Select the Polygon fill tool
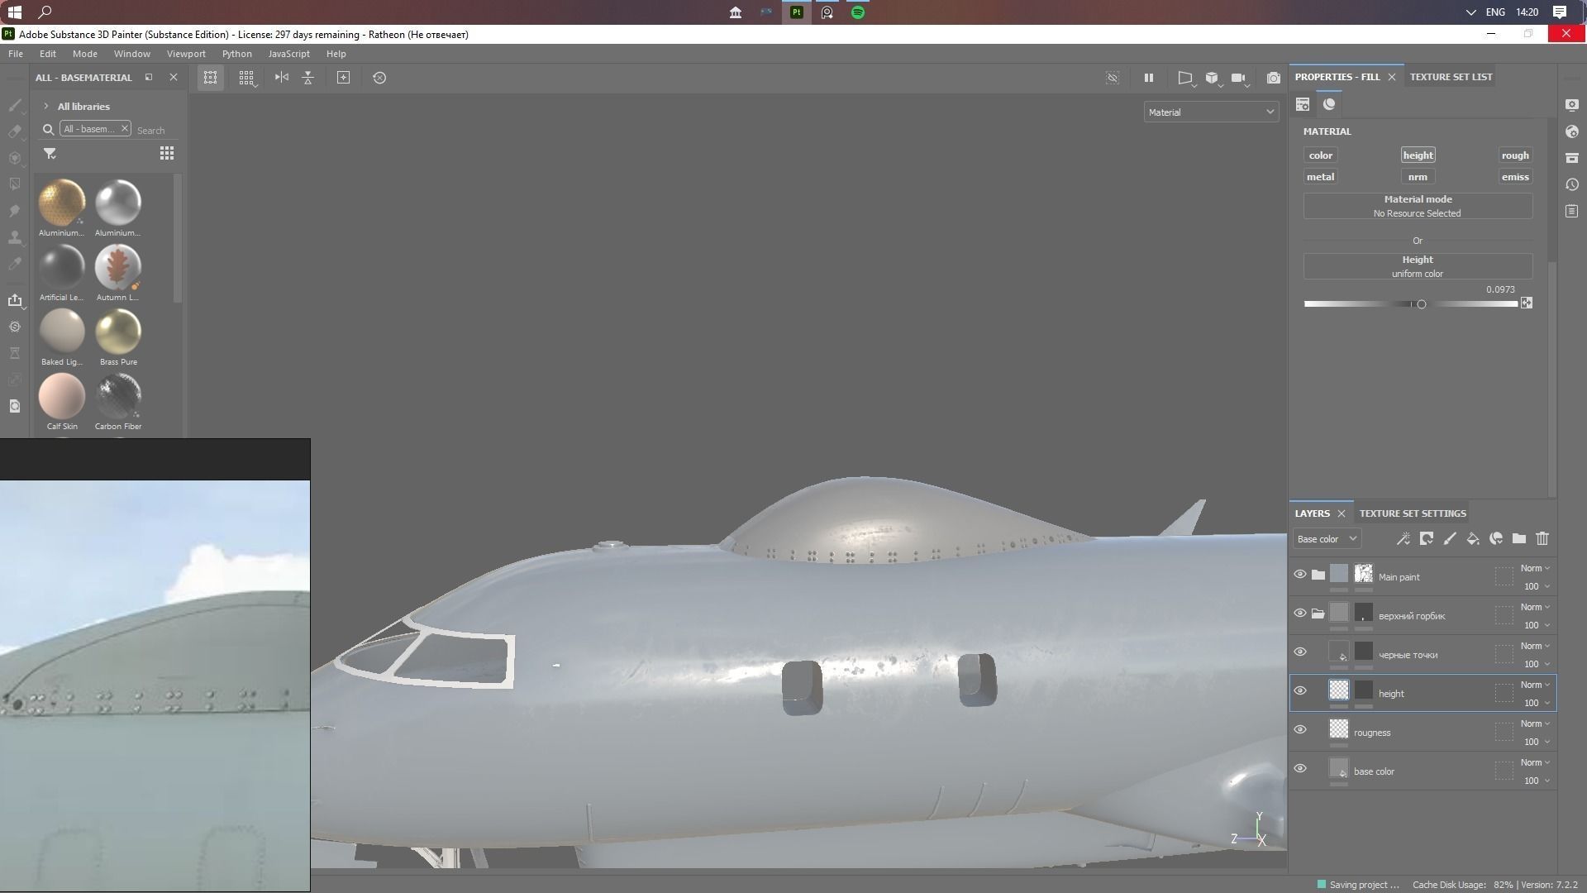This screenshot has width=1587, height=893. point(15,184)
